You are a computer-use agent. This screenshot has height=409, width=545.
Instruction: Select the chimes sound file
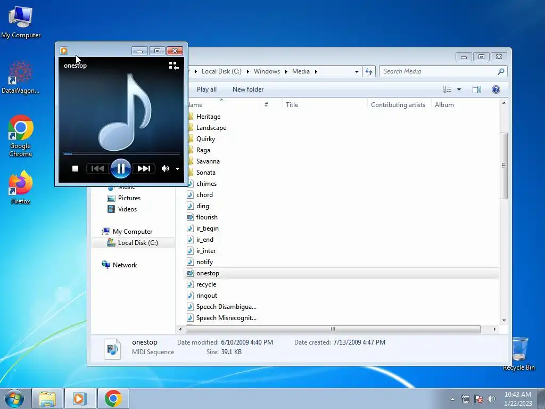point(206,184)
